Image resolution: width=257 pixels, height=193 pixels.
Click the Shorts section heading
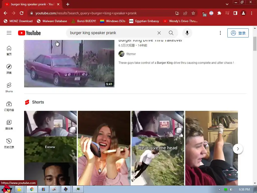pos(38,102)
